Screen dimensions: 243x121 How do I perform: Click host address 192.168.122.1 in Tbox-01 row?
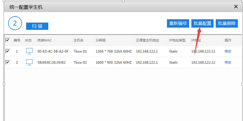click(x=147, y=52)
